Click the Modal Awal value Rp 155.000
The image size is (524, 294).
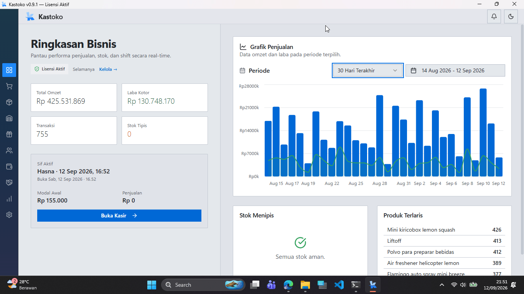pyautogui.click(x=52, y=201)
